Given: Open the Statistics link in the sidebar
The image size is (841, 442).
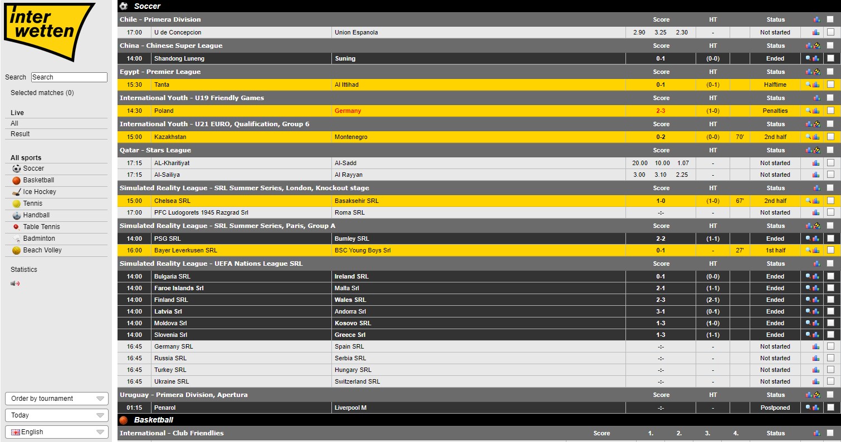Looking at the screenshot, I should (x=24, y=270).
